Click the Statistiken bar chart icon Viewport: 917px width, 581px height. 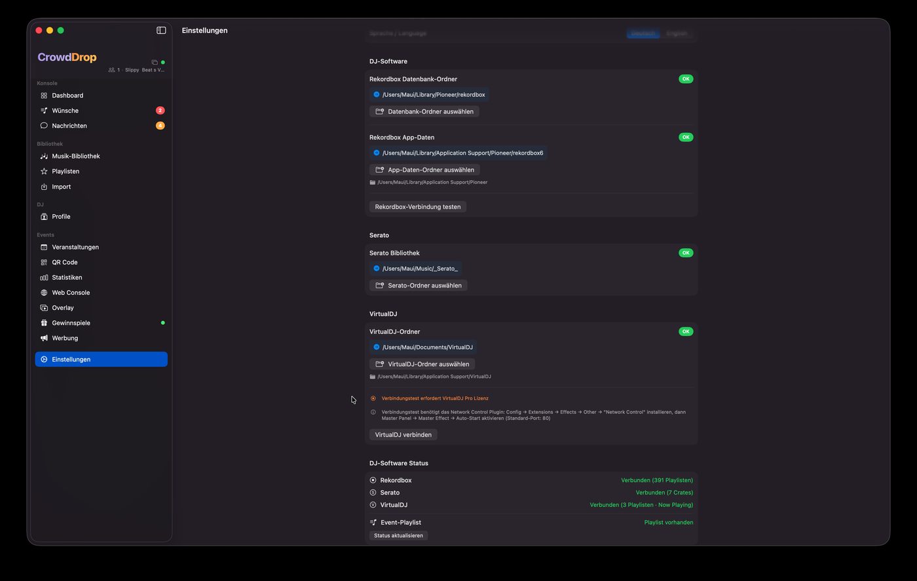point(44,278)
